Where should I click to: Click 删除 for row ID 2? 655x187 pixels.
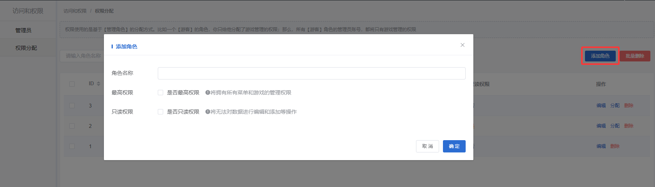coord(629,126)
